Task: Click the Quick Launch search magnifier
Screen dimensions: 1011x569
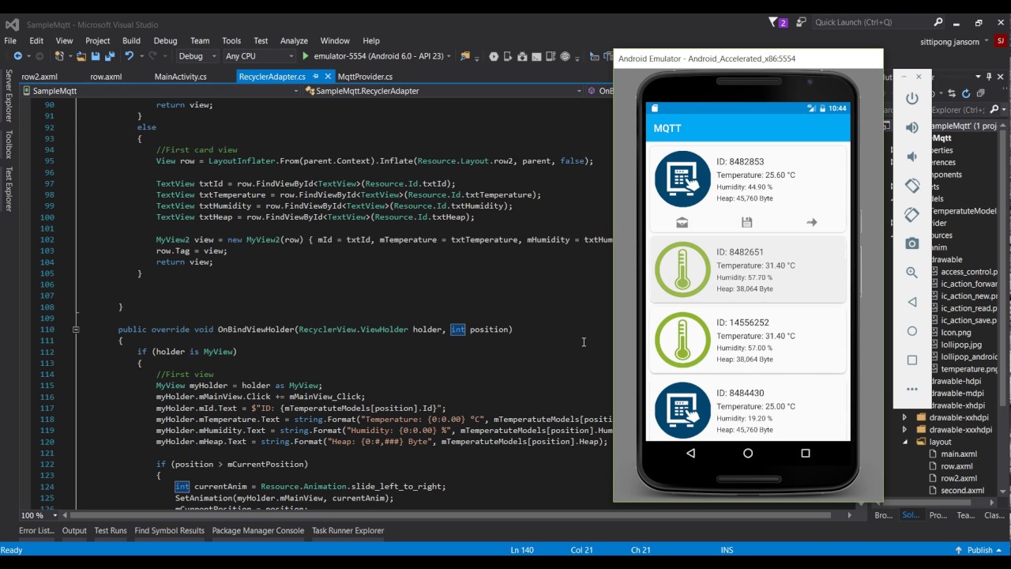Action: pyautogui.click(x=938, y=23)
